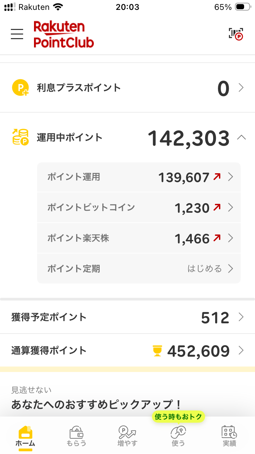The width and height of the screenshot is (255, 454).
Task: Tap the 利息プラスポイント coin icon
Action: tap(20, 88)
